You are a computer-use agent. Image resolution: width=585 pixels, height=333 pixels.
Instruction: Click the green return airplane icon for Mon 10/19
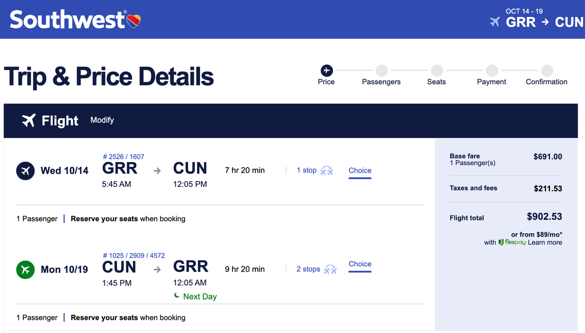click(x=25, y=270)
